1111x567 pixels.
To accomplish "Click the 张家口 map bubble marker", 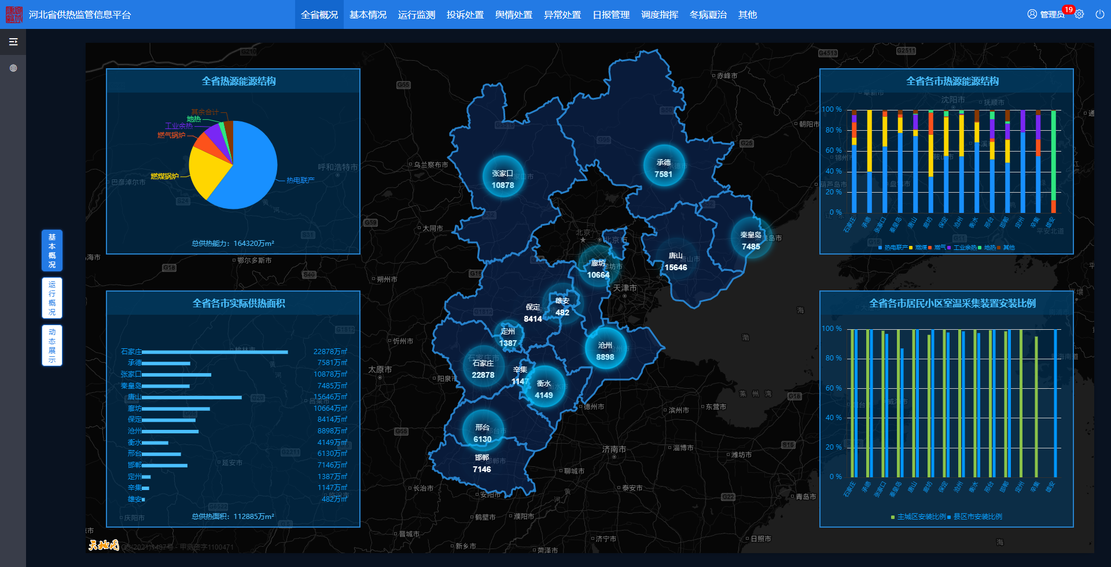I will pyautogui.click(x=503, y=177).
